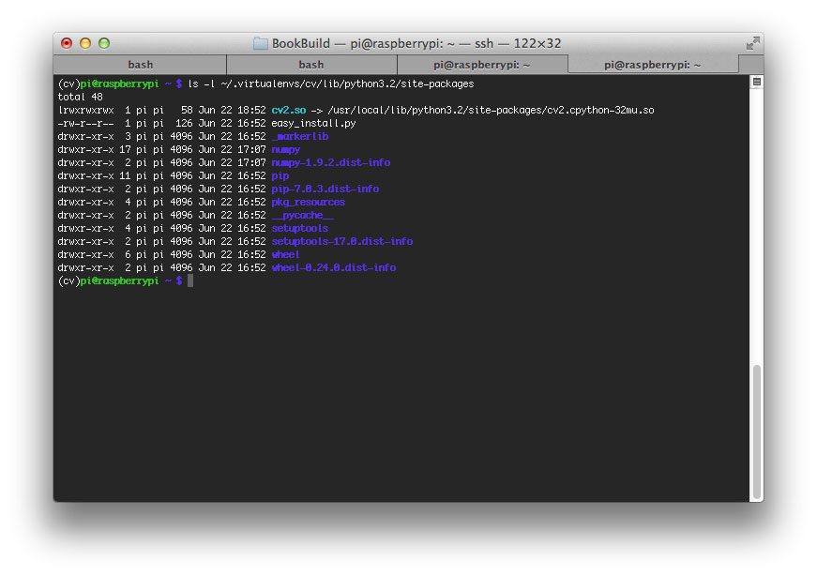Close the terminal window with red button
This screenshot has height=576, width=817.
coord(67,43)
